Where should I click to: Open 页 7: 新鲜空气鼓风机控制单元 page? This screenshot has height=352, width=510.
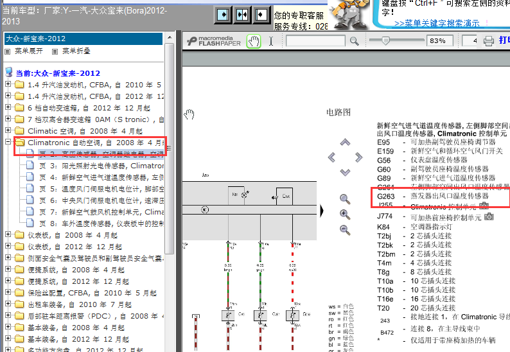pyautogui.click(x=101, y=212)
